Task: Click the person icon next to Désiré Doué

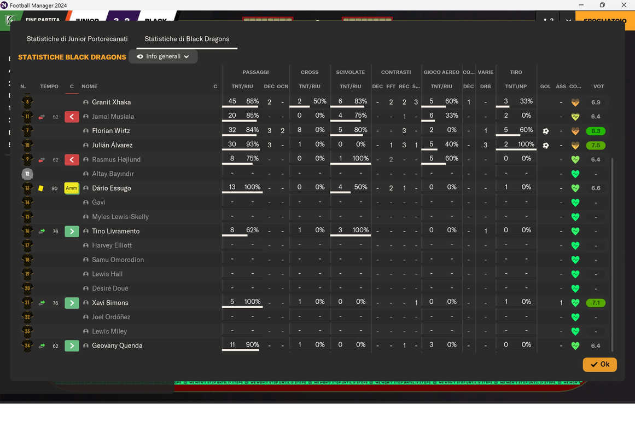Action: tap(86, 289)
